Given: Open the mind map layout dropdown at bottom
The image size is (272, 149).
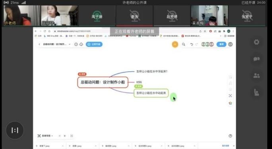Looking at the screenshot, I should click(45, 136).
